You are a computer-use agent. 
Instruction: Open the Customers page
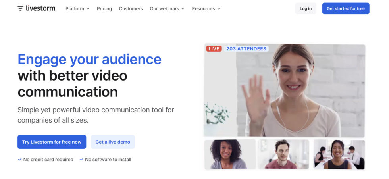131,8
